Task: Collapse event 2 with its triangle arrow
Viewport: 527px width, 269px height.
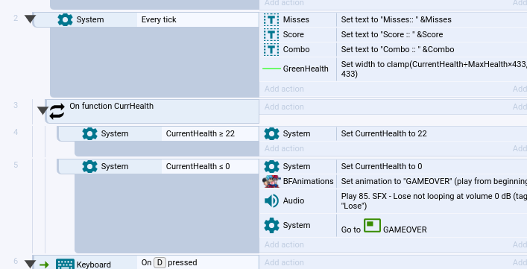Action: click(30, 19)
